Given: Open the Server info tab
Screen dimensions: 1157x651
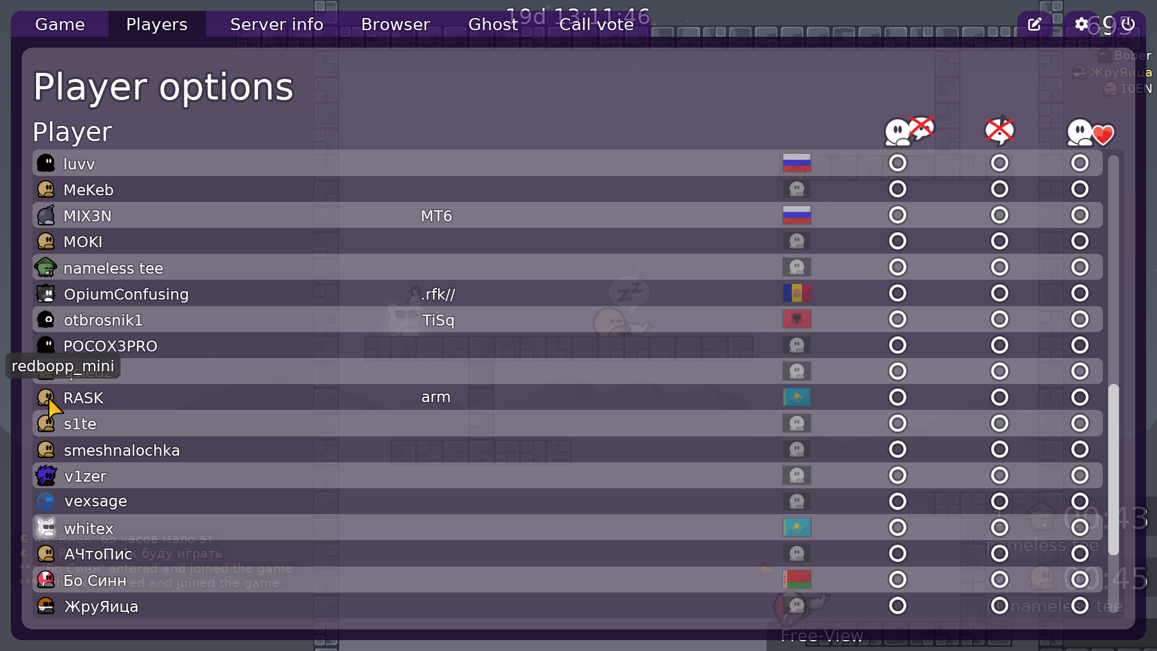Looking at the screenshot, I should (x=277, y=24).
